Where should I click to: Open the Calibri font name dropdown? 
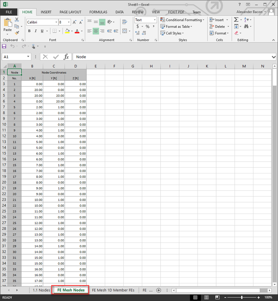point(56,22)
